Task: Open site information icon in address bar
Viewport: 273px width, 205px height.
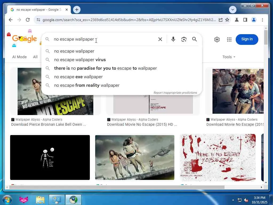Action: pyautogui.click(x=38, y=20)
